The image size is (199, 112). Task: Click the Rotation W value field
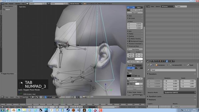click(x=171, y=81)
